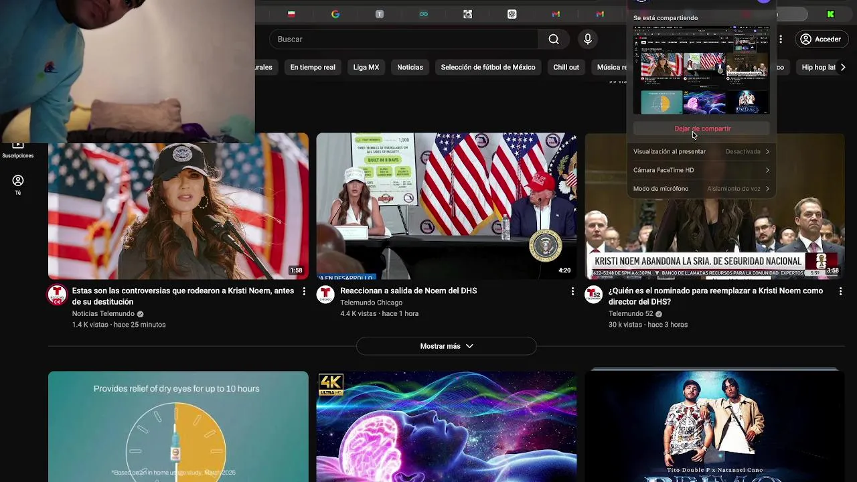Focus the Buscar search field
Image resolution: width=857 pixels, height=482 pixels.
tap(404, 39)
